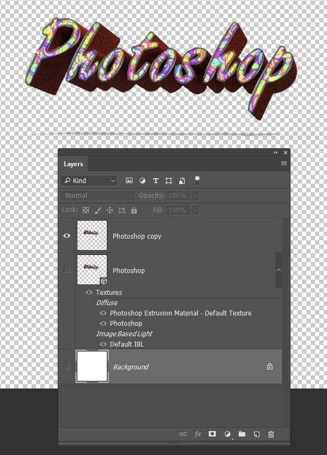The image size is (327, 455).
Task: Collapse Layers panel with double-arrow icon
Action: (x=276, y=153)
